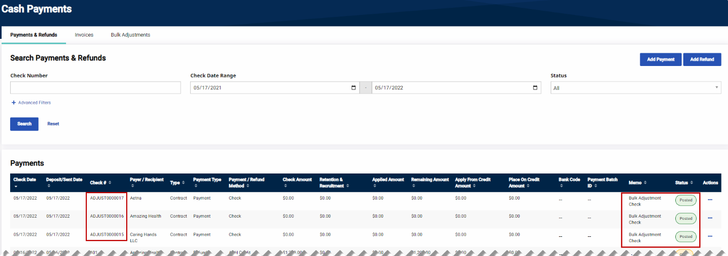This screenshot has height=256, width=728.
Task: Open actions menu for ADJUST0000016 row
Action: 710,218
